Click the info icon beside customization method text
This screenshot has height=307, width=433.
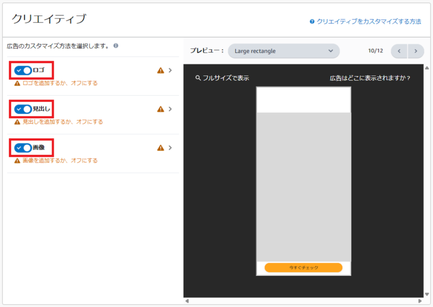(116, 46)
